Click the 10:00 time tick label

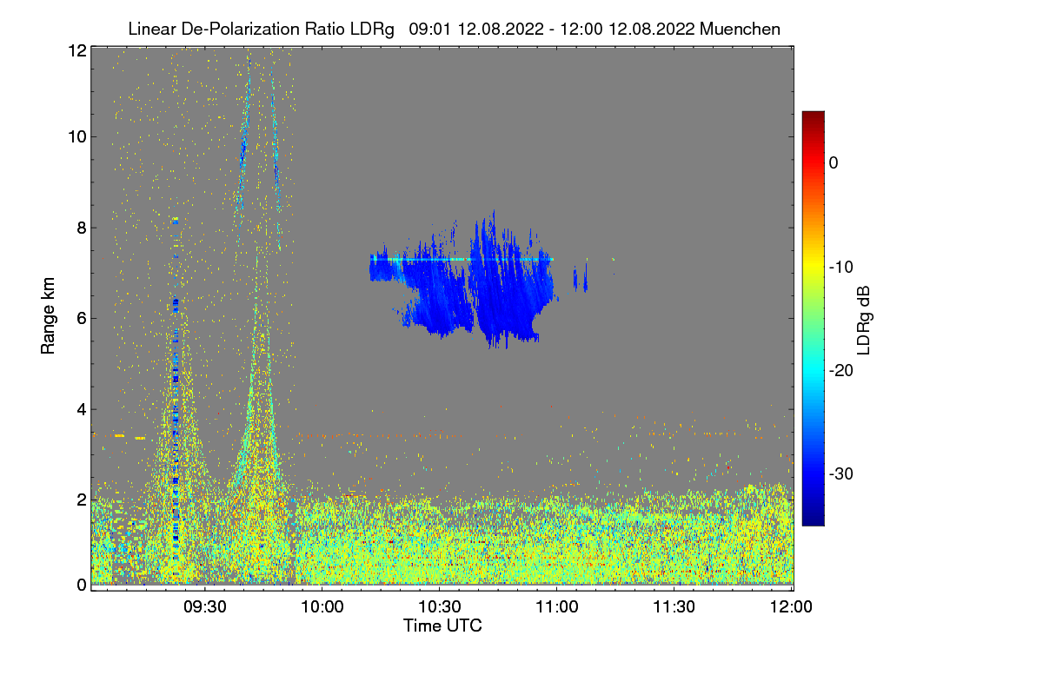[x=322, y=606]
